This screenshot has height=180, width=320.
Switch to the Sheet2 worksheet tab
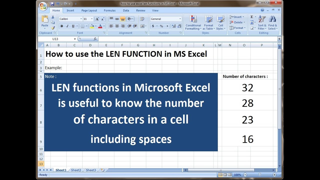pos(76,170)
